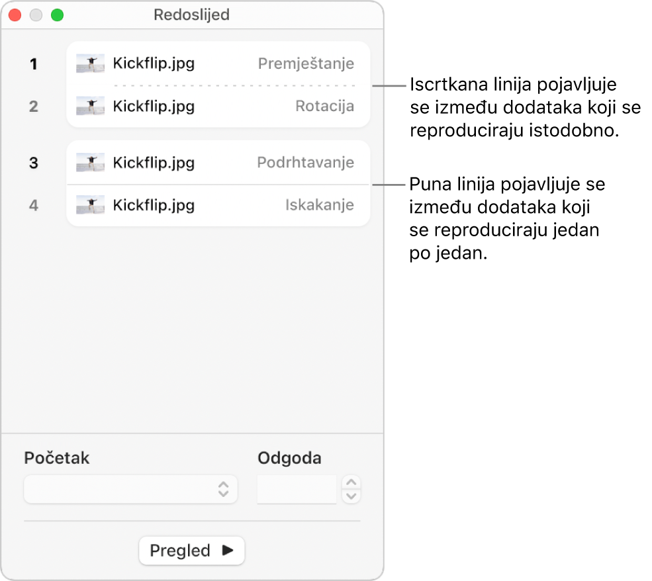This screenshot has height=581, width=652.
Task: Click the Kickflip.jpg name in Rotacija row
Action: tap(154, 107)
